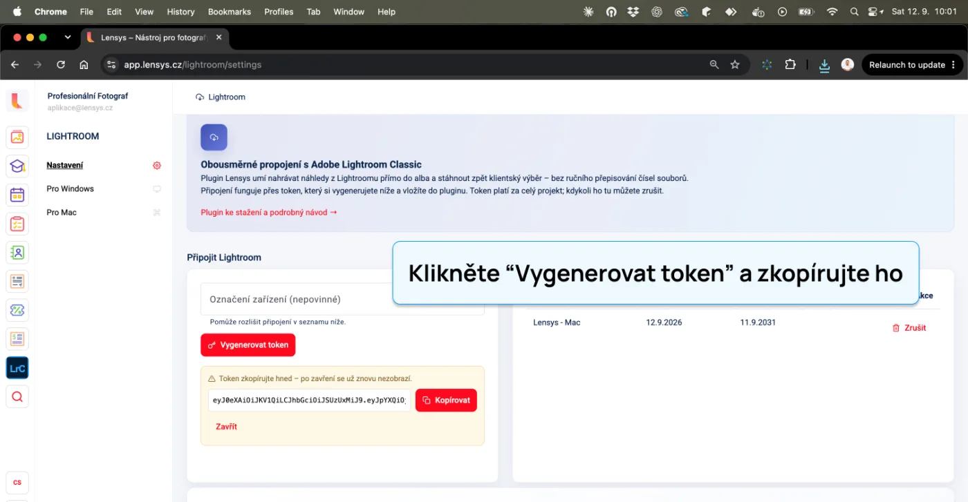Screen dimensions: 968x502
Task: Select the Lensys browser tab
Action: (155, 37)
